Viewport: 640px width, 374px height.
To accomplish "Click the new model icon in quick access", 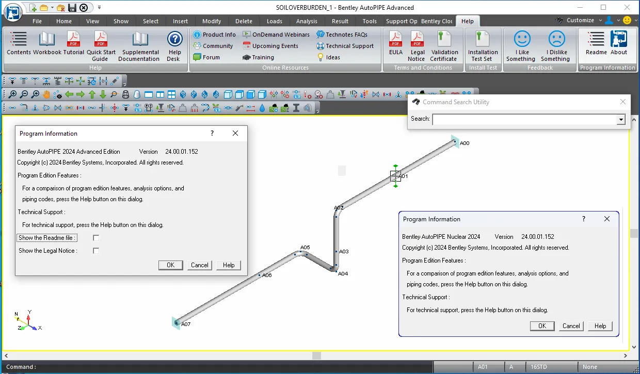I will (x=33, y=8).
